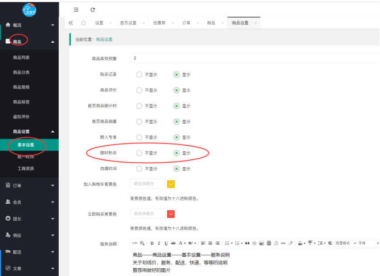The width and height of the screenshot is (380, 276).
Task: Click the sidebar collapse menu icon
Action: [x=76, y=10]
